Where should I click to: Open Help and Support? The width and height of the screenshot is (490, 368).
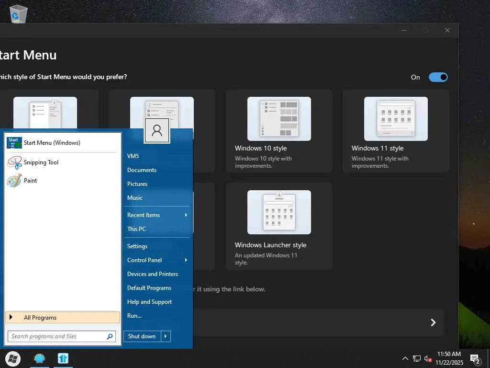pos(149,302)
